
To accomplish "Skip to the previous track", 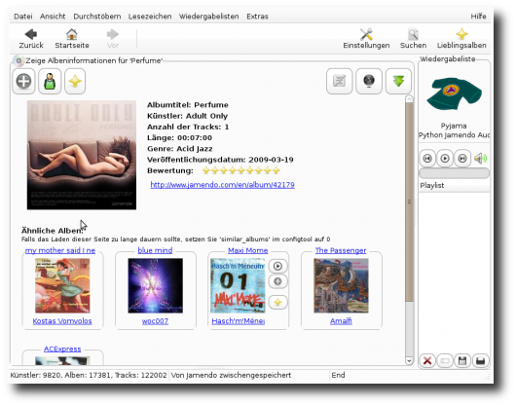I will pyautogui.click(x=427, y=159).
